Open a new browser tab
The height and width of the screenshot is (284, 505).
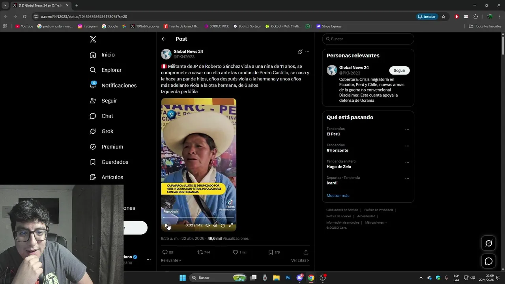[x=77, y=5]
